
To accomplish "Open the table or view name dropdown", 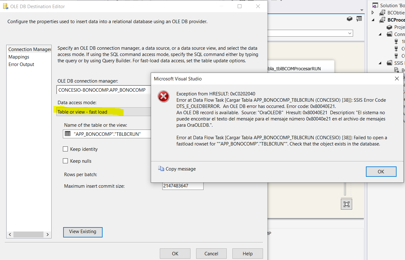I will [107, 134].
